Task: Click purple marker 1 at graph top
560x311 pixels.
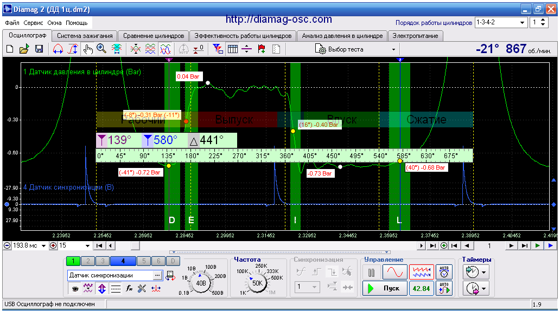Action: pos(169,60)
